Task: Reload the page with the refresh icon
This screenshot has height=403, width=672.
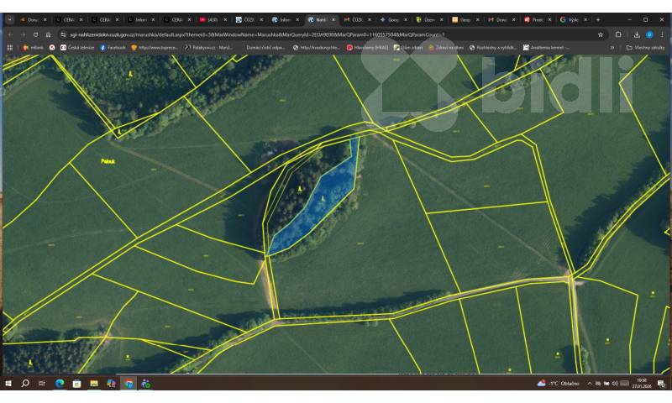Action: (x=35, y=34)
